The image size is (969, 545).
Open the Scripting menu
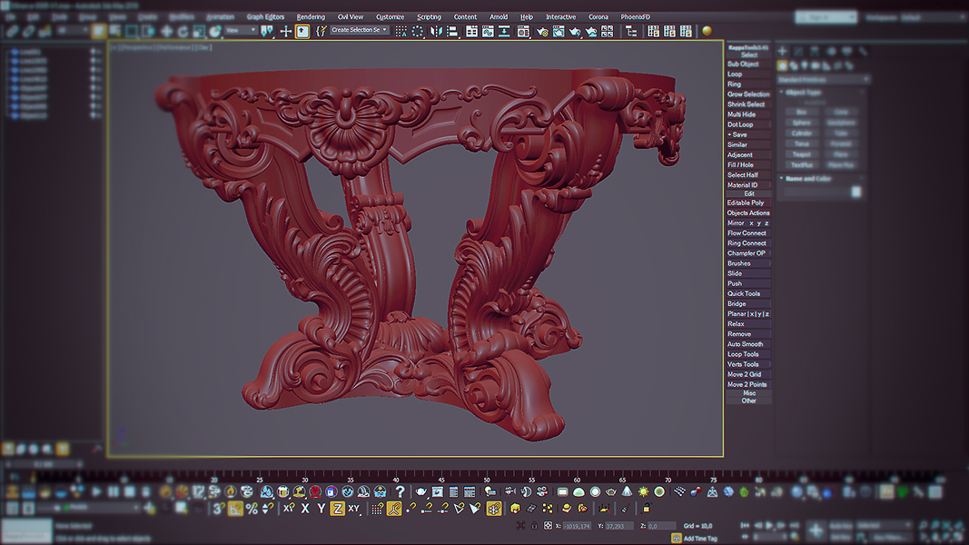(x=429, y=16)
